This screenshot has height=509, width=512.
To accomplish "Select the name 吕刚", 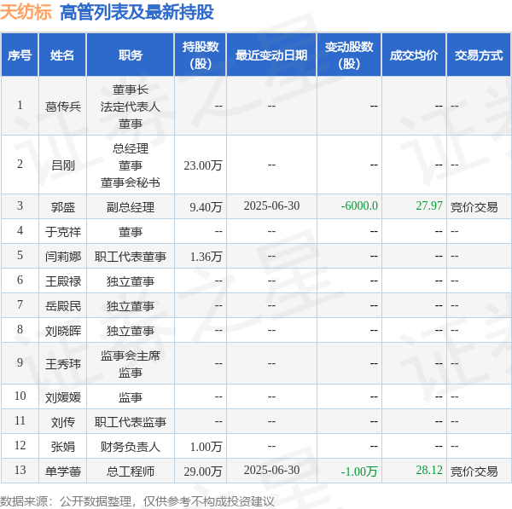I will pos(62,165).
